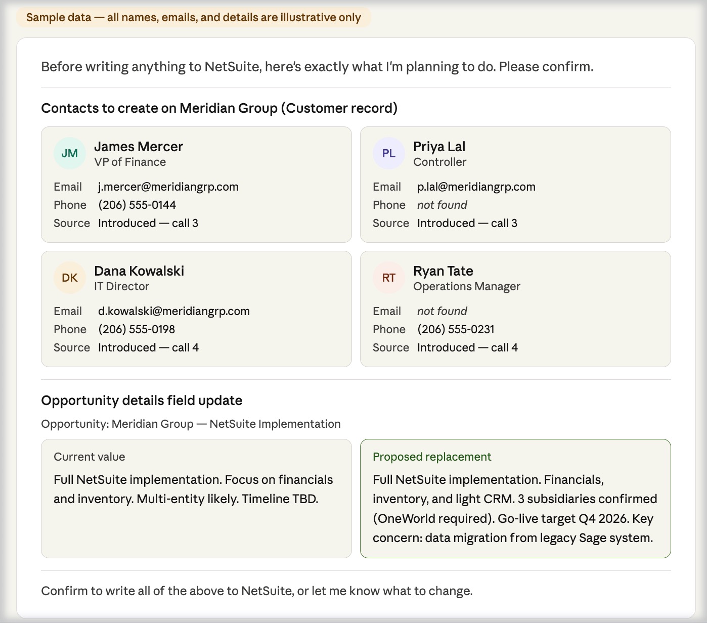Click the Controller job title

tap(439, 162)
